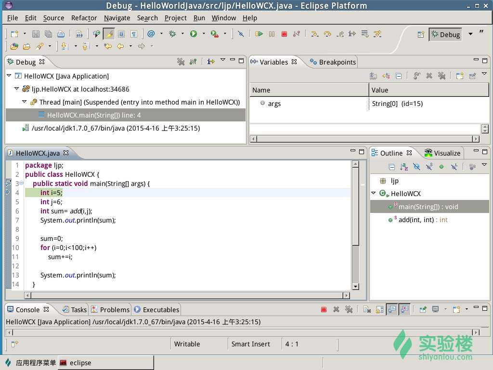
Task: Collapse the HelloWCX [Java Application] tree node
Action: pos(9,76)
